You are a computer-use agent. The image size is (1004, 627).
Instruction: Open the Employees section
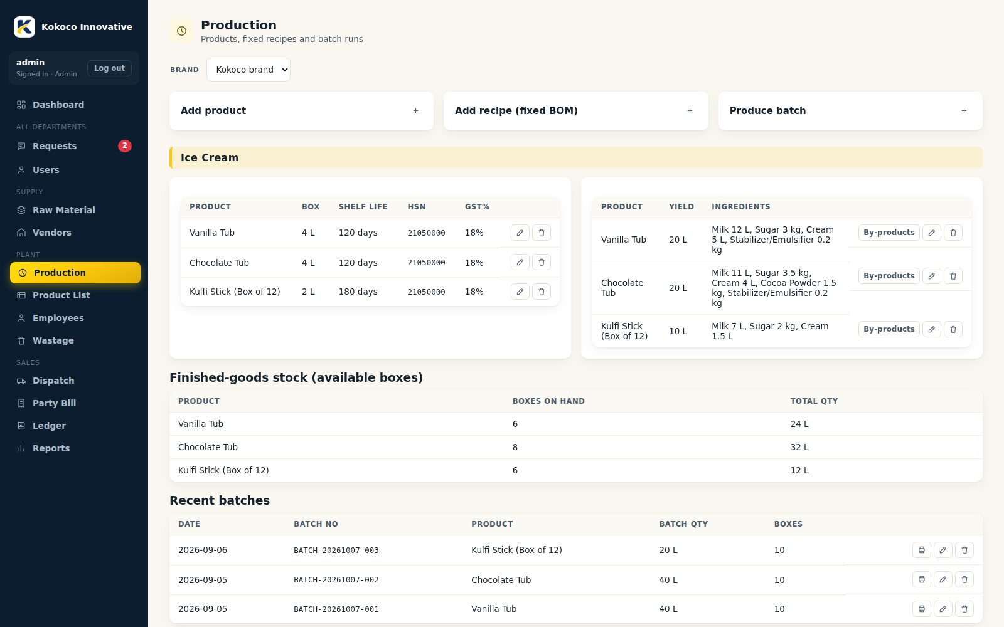(x=75, y=318)
